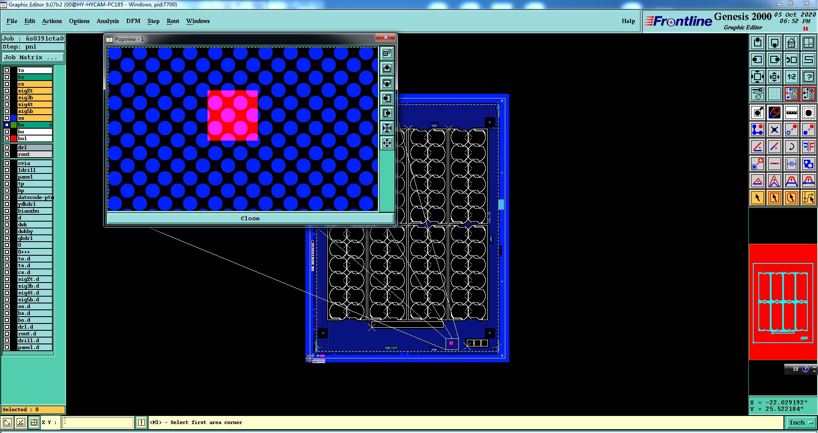The image size is (818, 433).
Task: Click the Home view icon
Action: (x=792, y=43)
